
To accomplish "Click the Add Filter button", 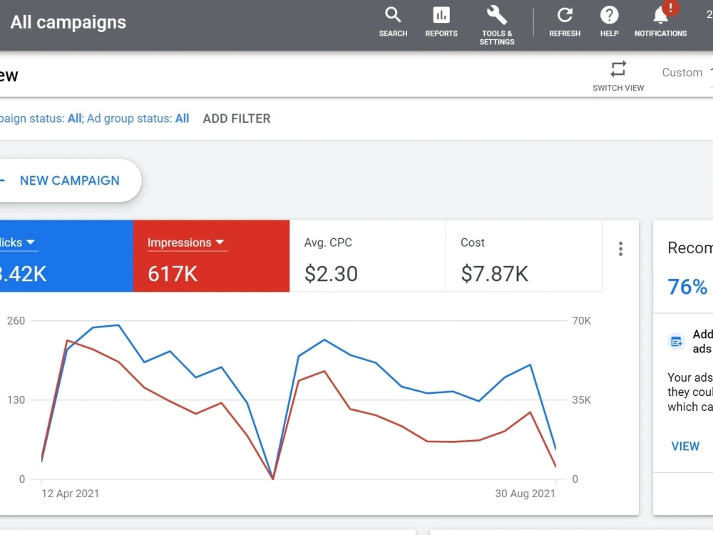I will pos(237,118).
